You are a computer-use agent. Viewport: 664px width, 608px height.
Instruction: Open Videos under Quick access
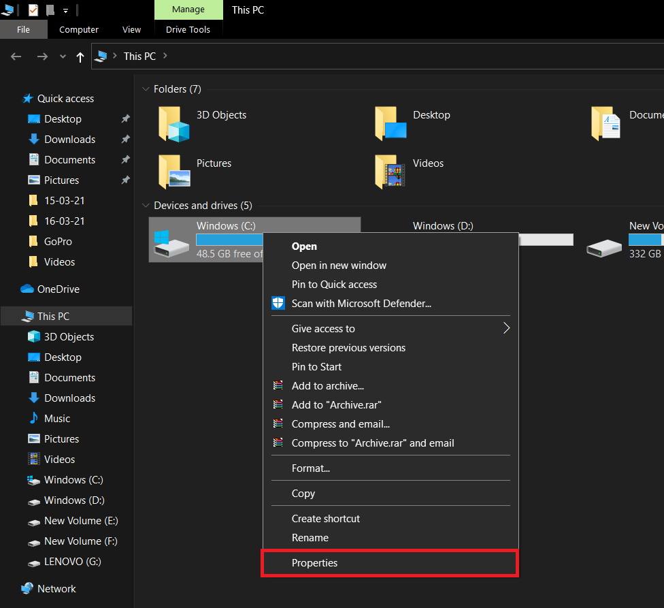point(59,262)
